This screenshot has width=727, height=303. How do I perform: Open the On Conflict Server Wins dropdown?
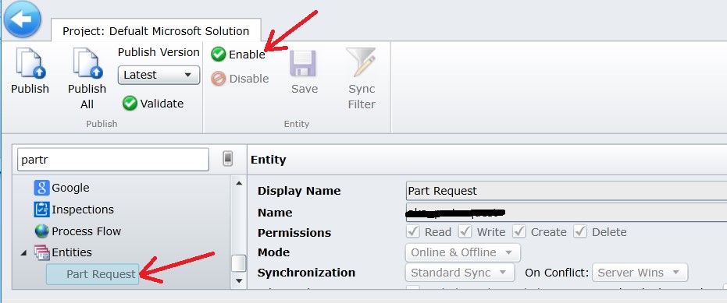(640, 273)
